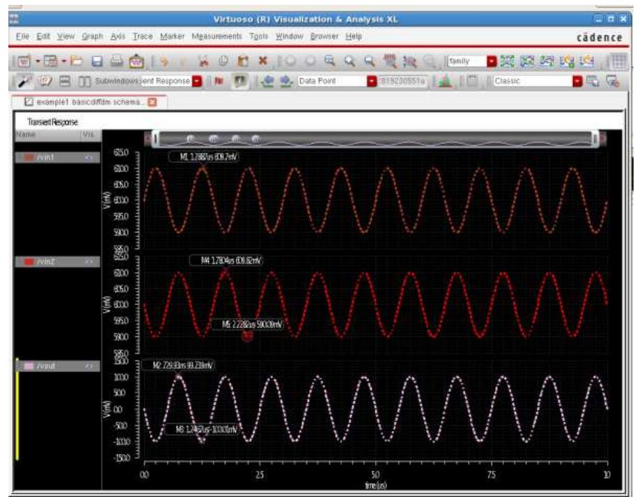The height and width of the screenshot is (497, 644).
Task: Click the save workspace icon
Action: [x=592, y=81]
